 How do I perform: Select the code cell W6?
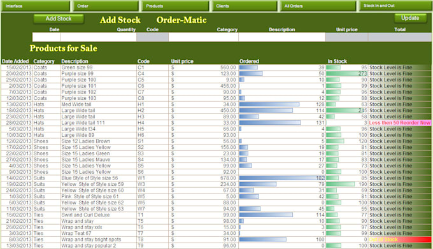click(x=152, y=203)
